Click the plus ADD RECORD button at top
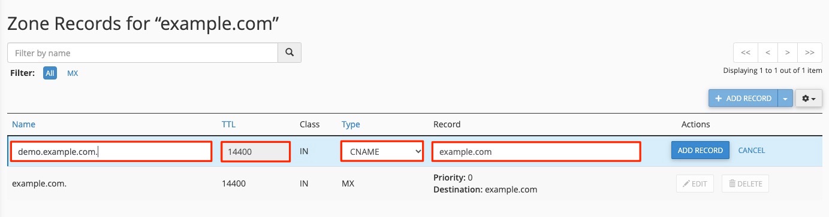 743,98
